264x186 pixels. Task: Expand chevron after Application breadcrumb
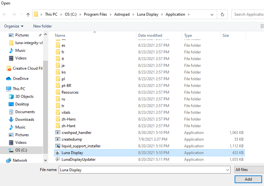(x=189, y=14)
